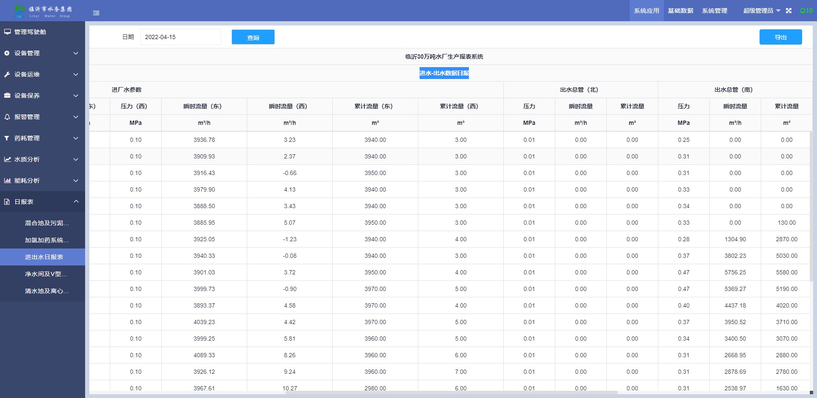The image size is (817, 398).
Task: Click the wrench icon beside 设备运维
Action: [7, 74]
